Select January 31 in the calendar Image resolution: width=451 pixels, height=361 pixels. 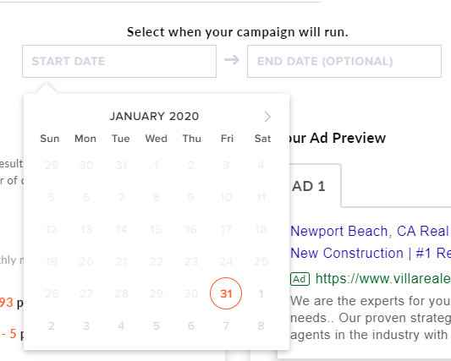(x=226, y=293)
